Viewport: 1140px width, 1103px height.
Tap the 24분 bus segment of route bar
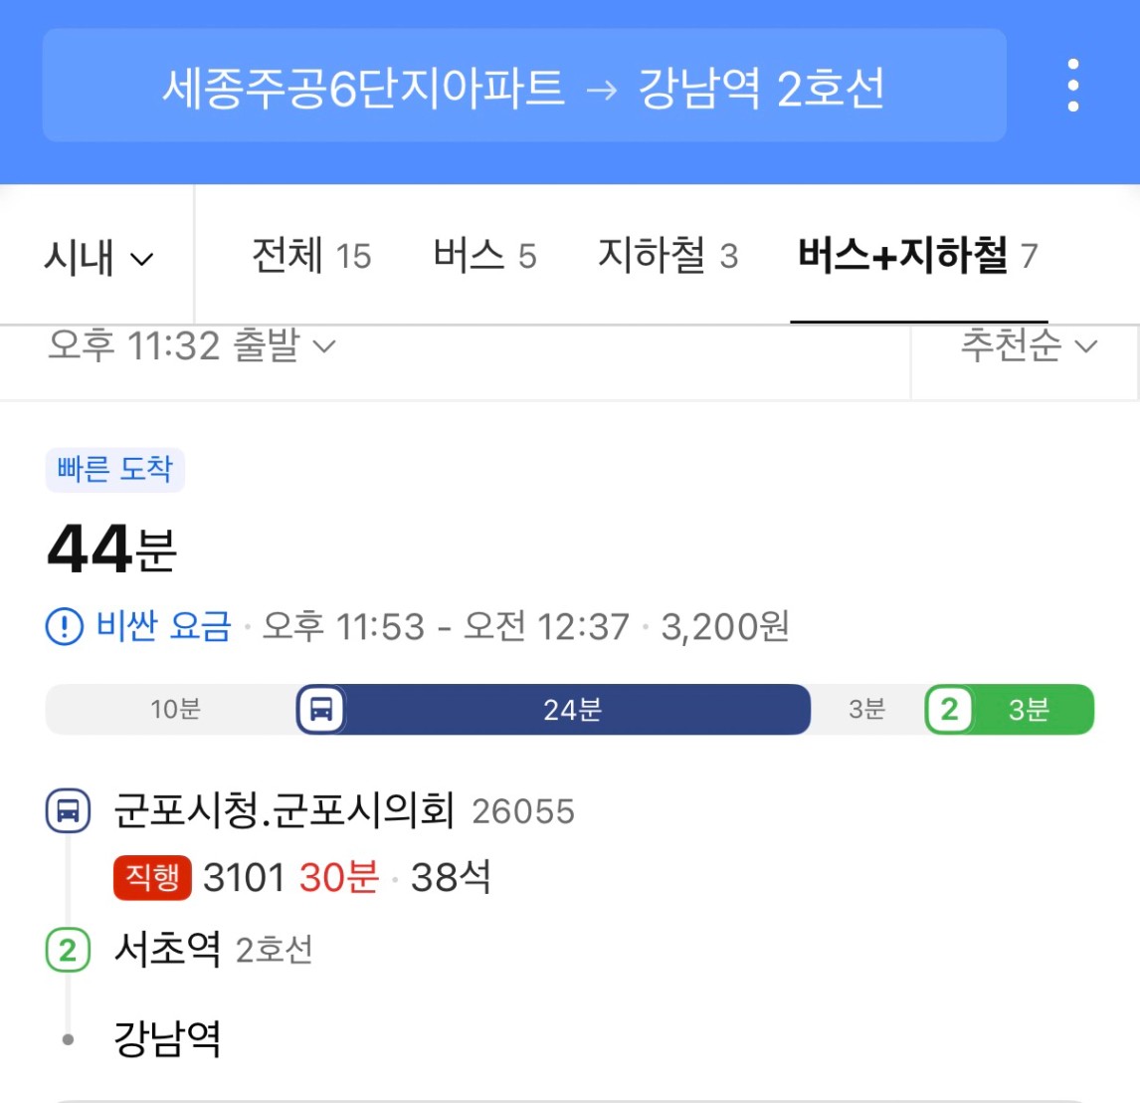(x=572, y=709)
